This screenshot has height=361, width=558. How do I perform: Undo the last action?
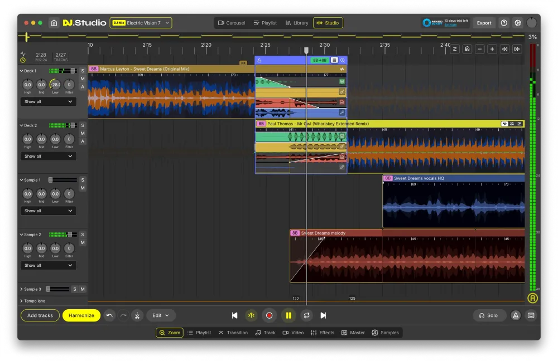(109, 315)
